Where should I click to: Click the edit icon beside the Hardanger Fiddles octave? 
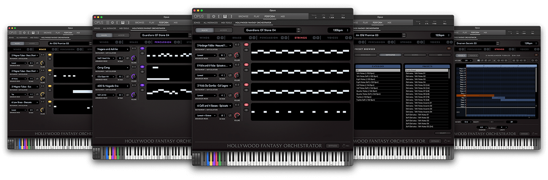(x=231, y=55)
